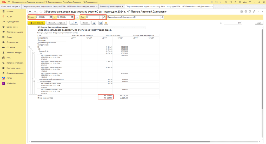Switch to ОСВ за 2 квартал 2024 tab

59,7
